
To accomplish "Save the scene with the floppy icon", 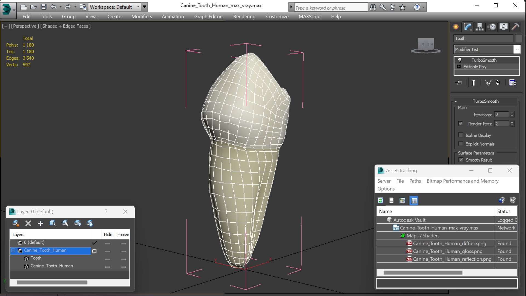I will [44, 7].
